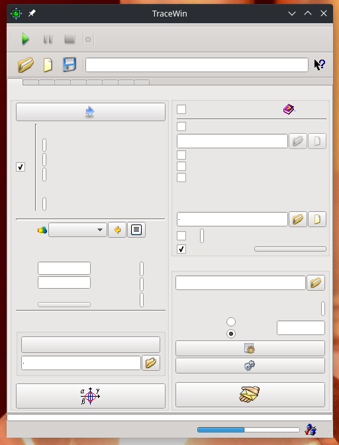Click the greyed-out stop square icon
Image resolution: width=339 pixels, height=445 pixels.
click(x=70, y=39)
